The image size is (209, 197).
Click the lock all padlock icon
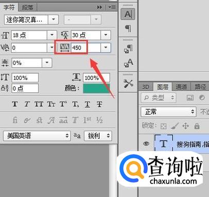click(x=197, y=126)
